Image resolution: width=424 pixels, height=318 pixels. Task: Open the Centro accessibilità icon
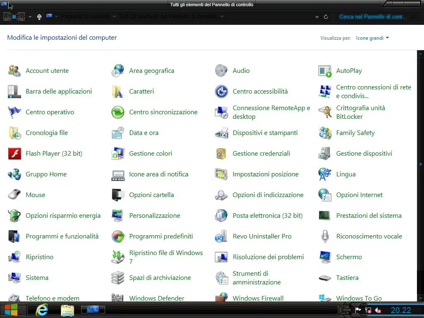[x=222, y=92]
